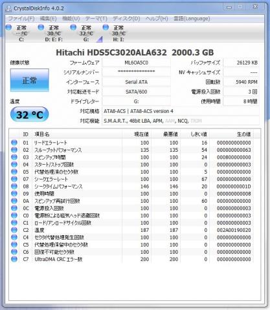The width and height of the screenshot is (270, 310).
Task: Click the 5940 RPM rotation field
Action: [241, 82]
